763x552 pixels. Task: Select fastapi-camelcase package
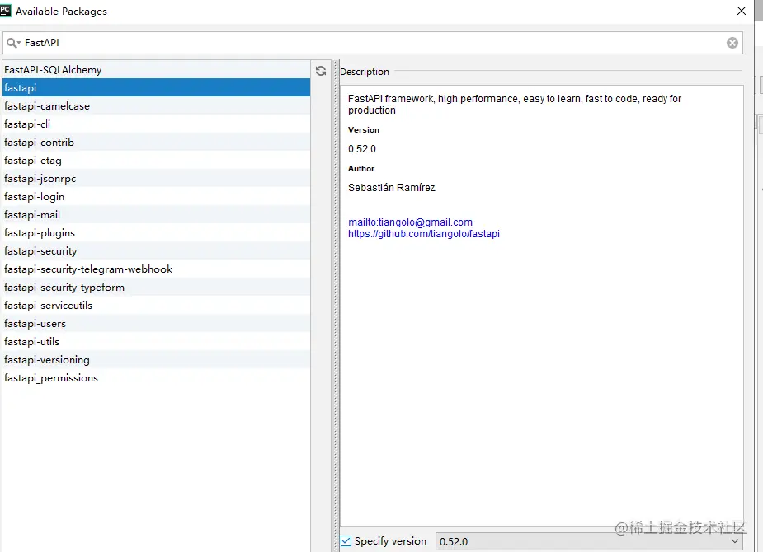point(156,106)
